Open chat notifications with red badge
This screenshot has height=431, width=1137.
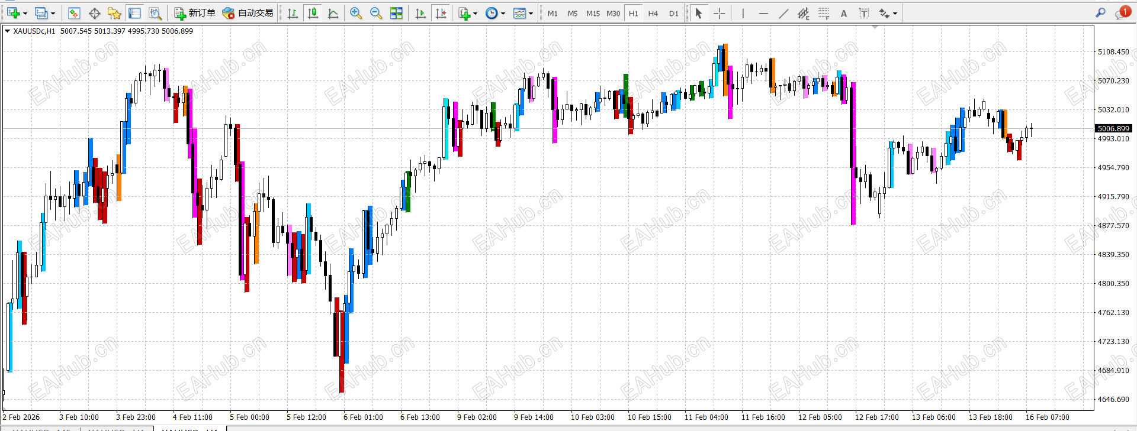[1123, 12]
